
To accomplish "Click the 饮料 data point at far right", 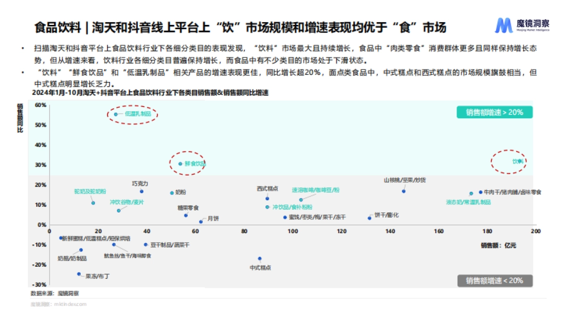I will tap(520, 161).
